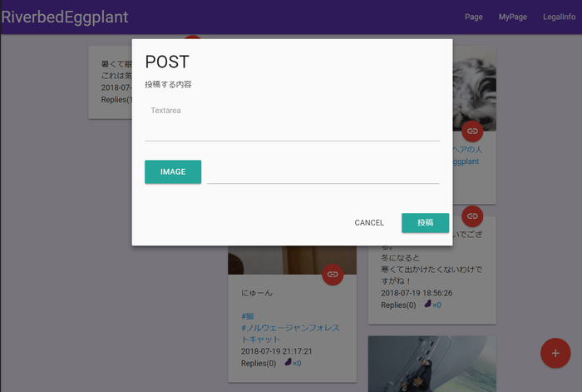Viewport: 582px width, 392px height.
Task: Open Replies(0) on the 18:56:26 post
Action: 398,305
